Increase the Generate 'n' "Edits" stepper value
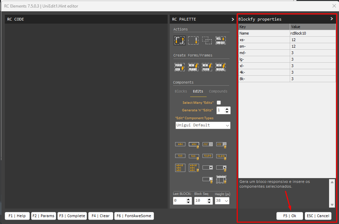This screenshot has height=224, width=339. [228, 109]
